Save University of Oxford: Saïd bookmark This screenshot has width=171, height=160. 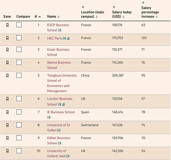(x=7, y=151)
